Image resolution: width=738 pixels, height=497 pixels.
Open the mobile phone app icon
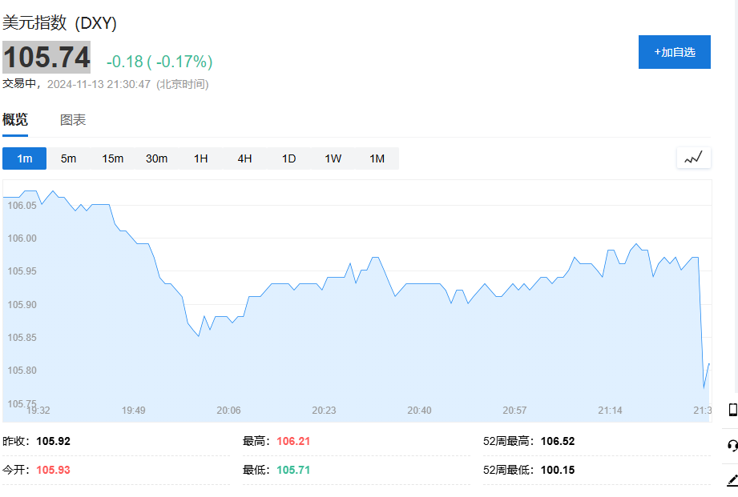tap(732, 410)
